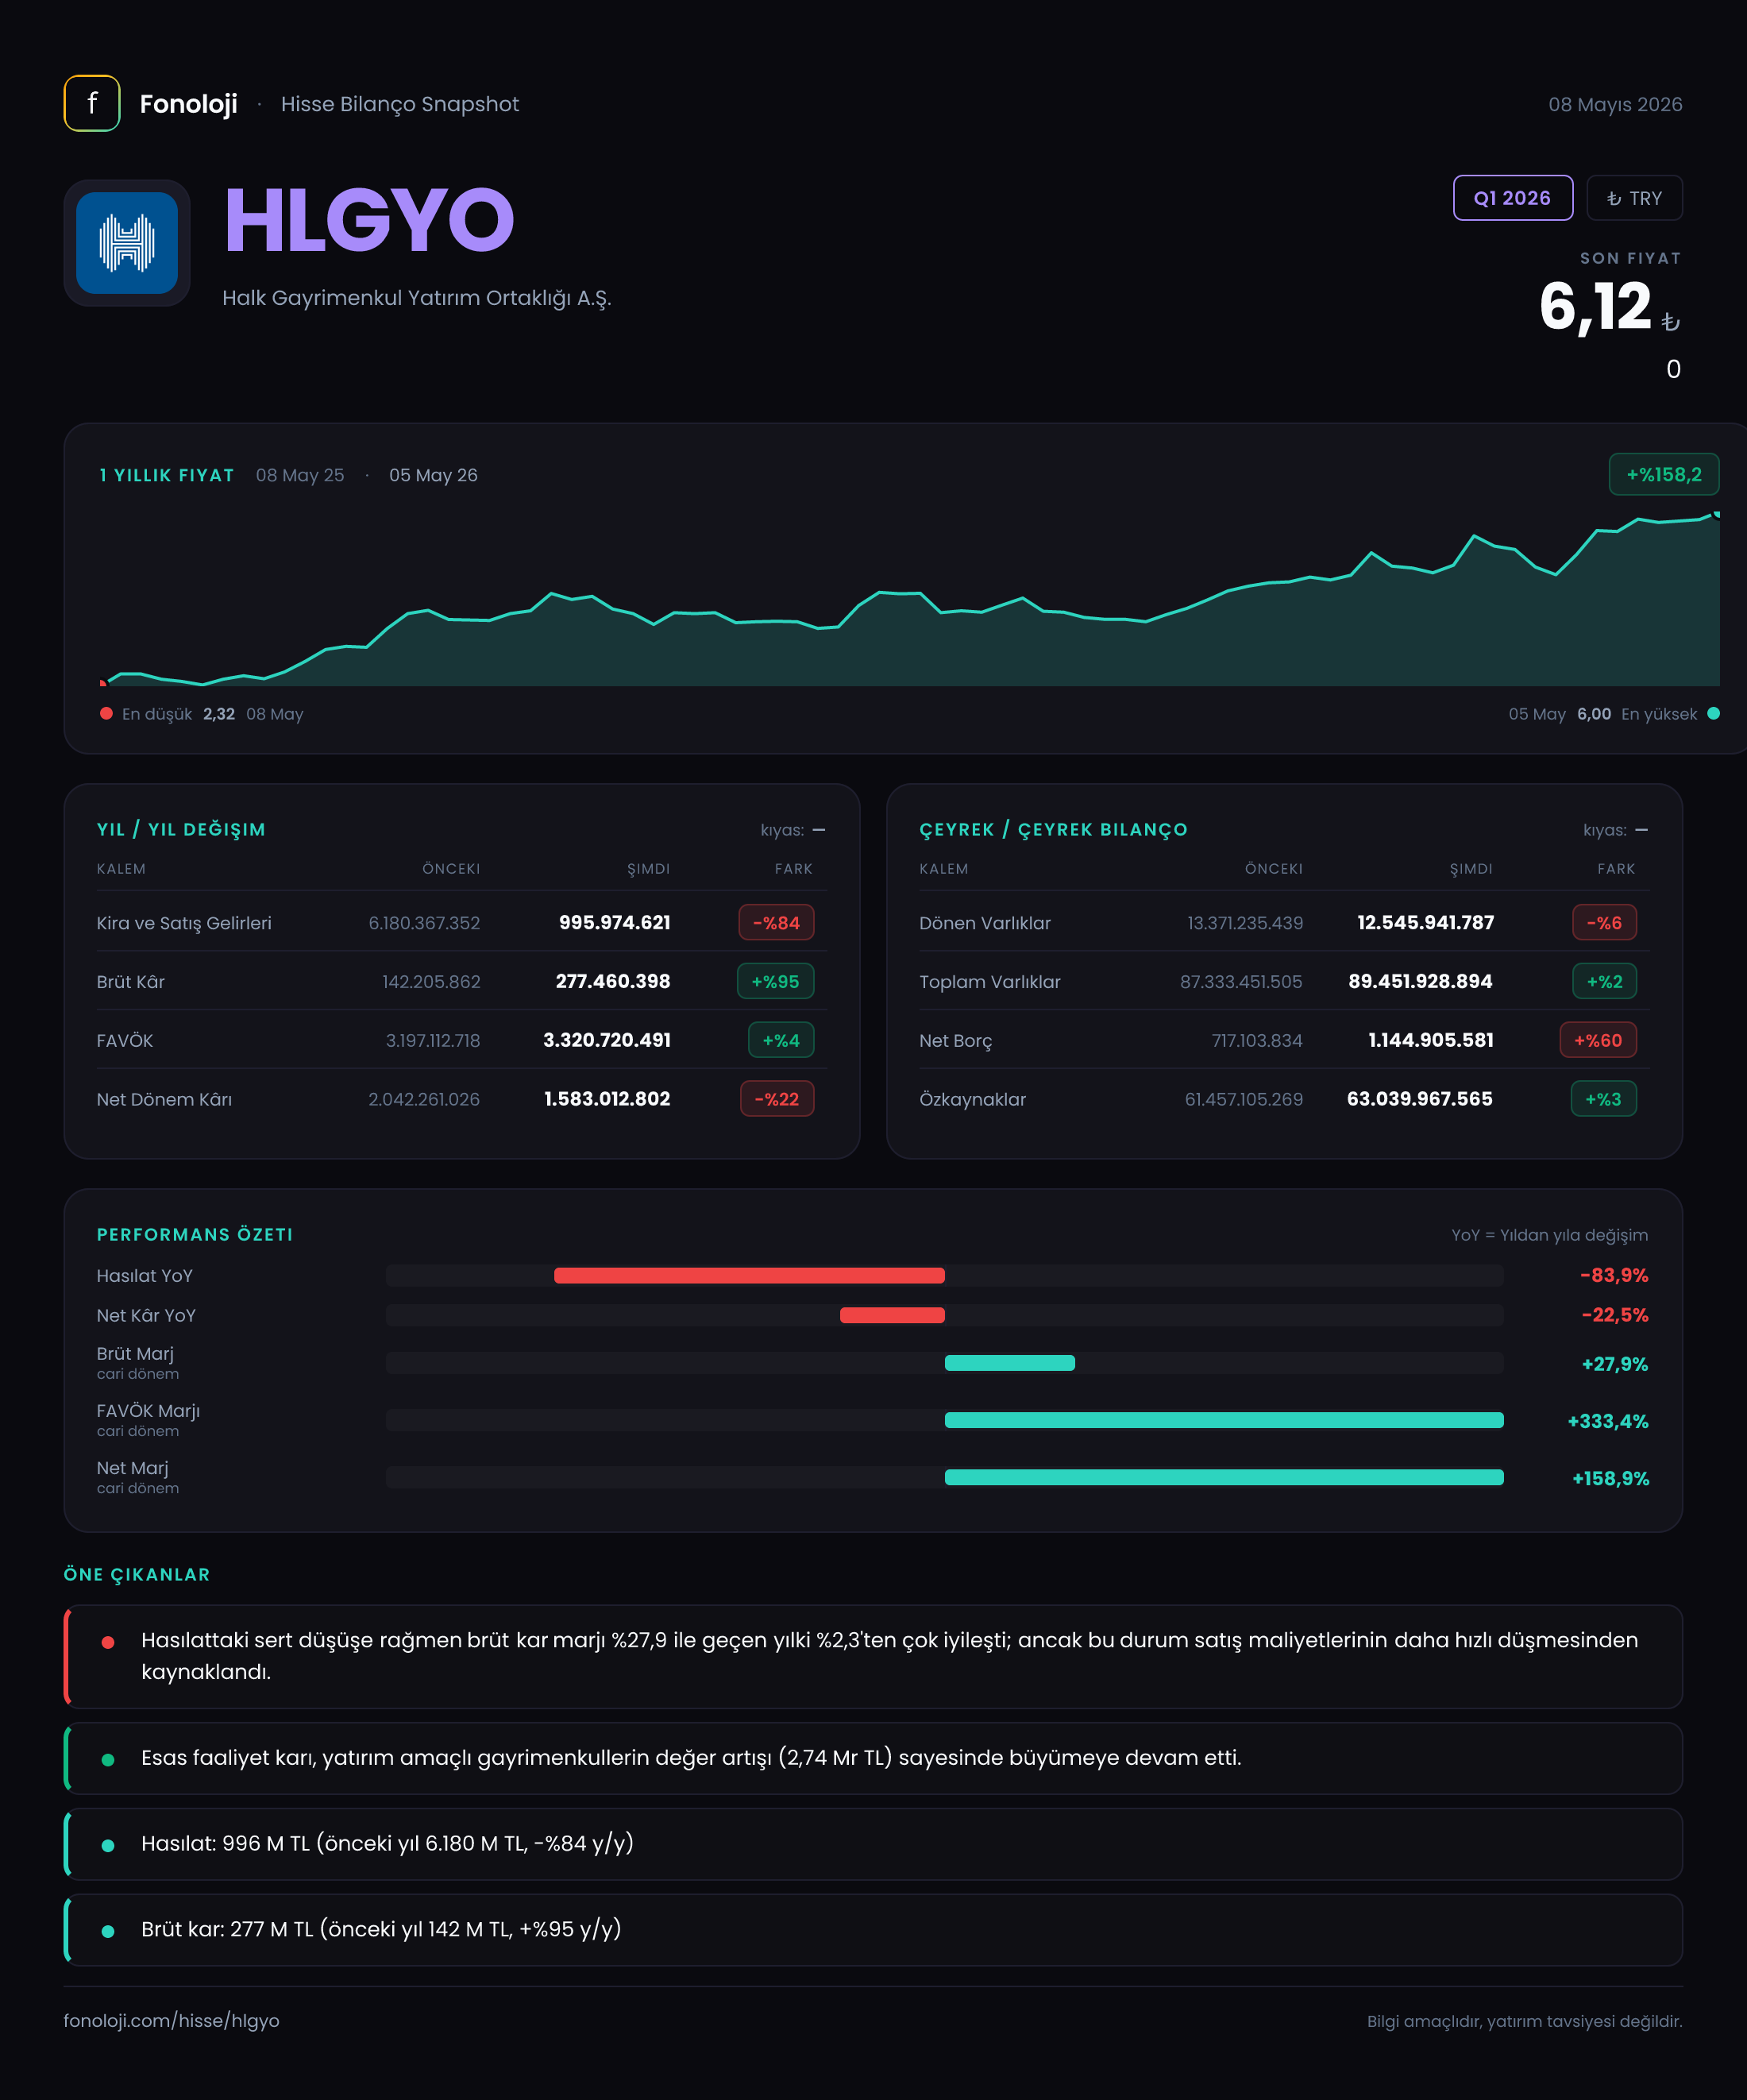Click the -83,9% Hasılat YoY value
The height and width of the screenshot is (2100, 1747).
coord(1613,1275)
